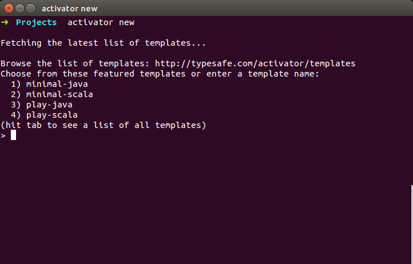Click the minimal-scala template entry

[59, 94]
